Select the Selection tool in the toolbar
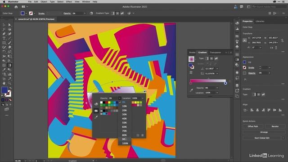Screen dimensions: 288x162 click(x=4, y=25)
